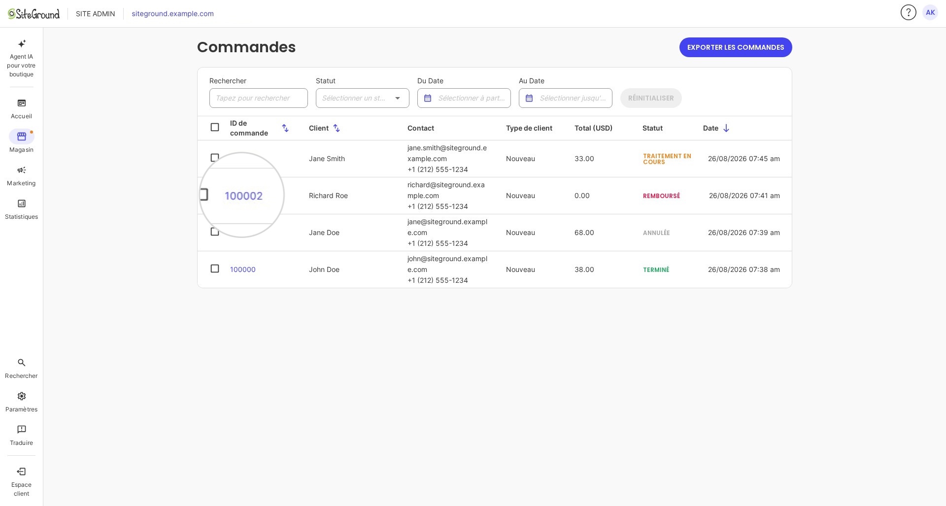Sort by Client column arrows
The width and height of the screenshot is (946, 506).
click(337, 128)
